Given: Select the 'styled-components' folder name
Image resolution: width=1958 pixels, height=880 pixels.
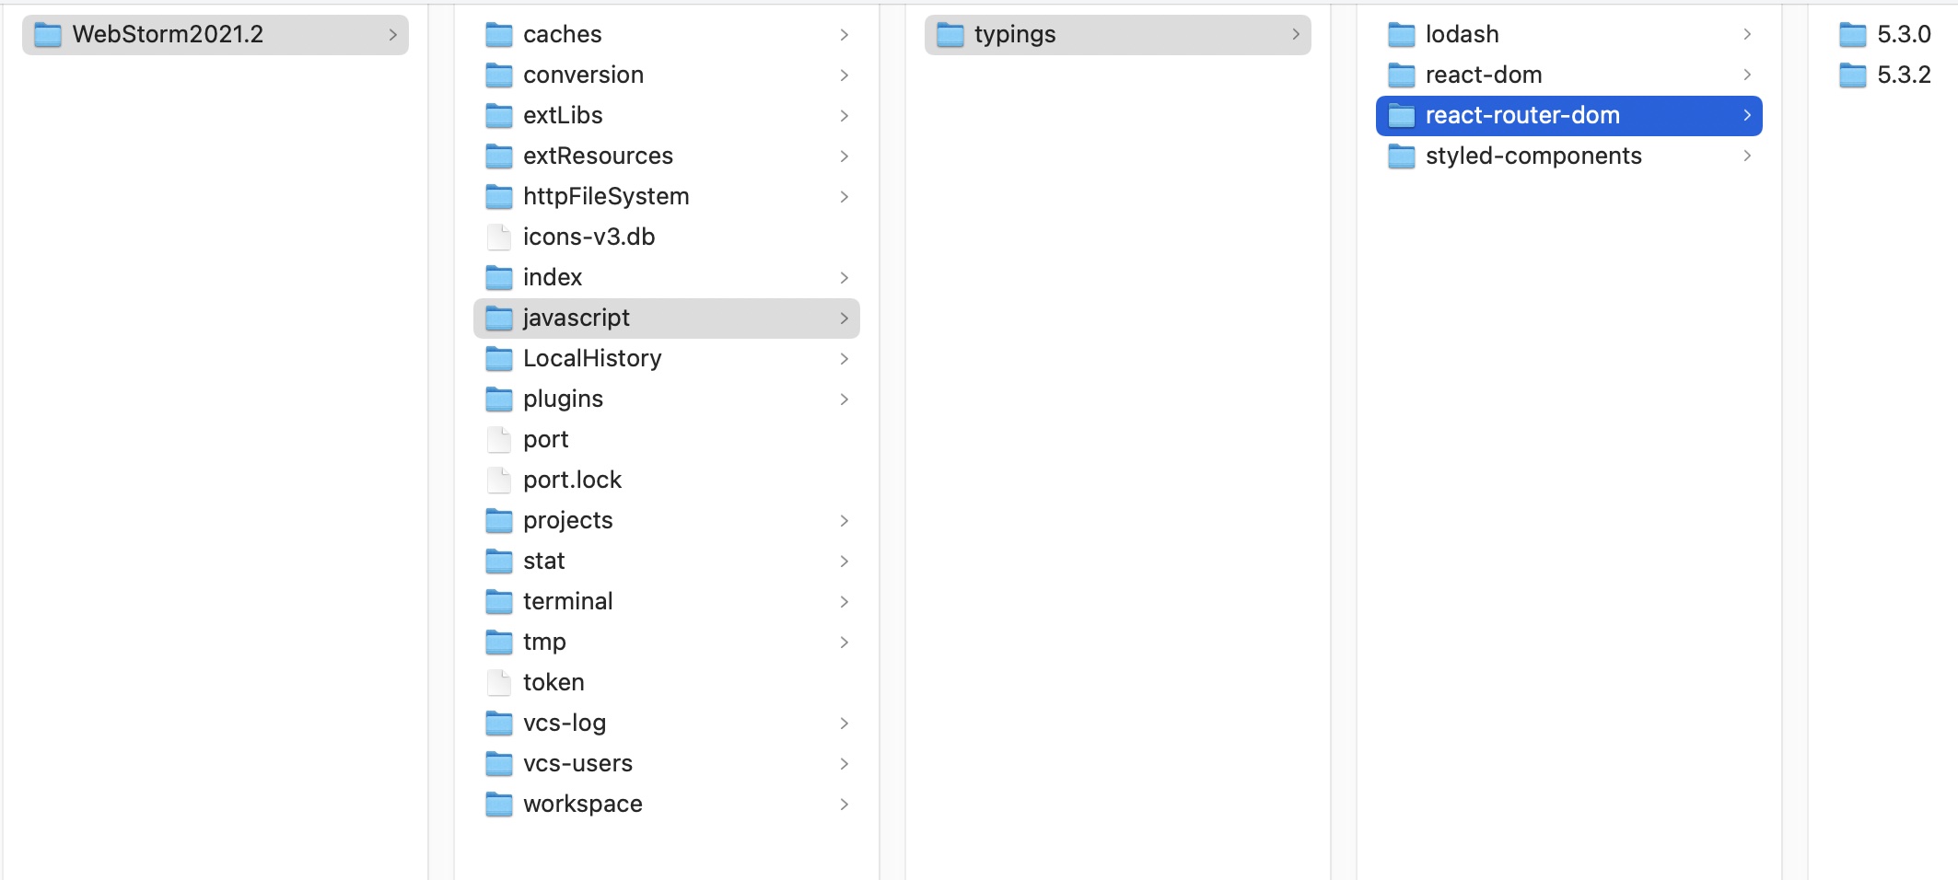Looking at the screenshot, I should click(1533, 156).
